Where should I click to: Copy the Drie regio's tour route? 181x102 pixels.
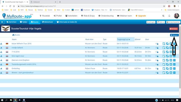164,56
